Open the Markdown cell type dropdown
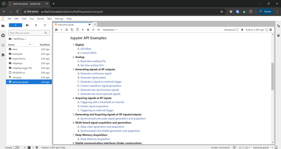The image size is (281, 149). point(110,30)
